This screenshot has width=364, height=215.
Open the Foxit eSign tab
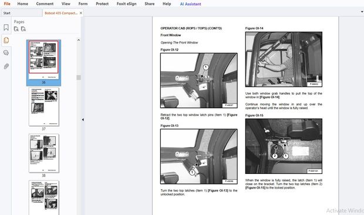(126, 4)
